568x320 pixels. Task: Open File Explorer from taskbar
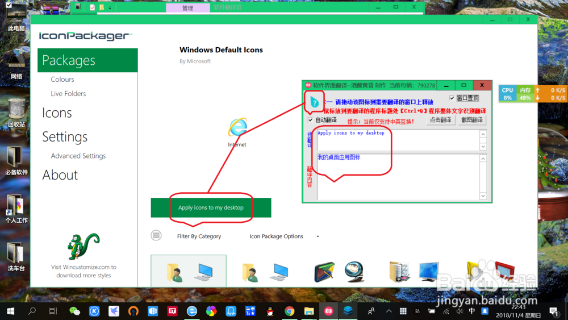309,311
